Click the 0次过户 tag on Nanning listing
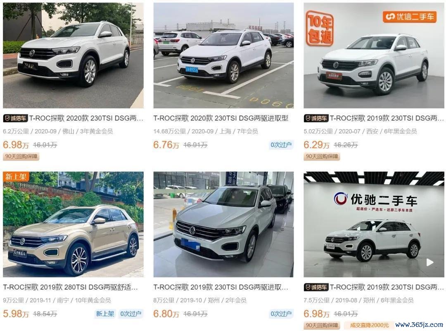The height and width of the screenshot is (331, 446). click(x=130, y=314)
